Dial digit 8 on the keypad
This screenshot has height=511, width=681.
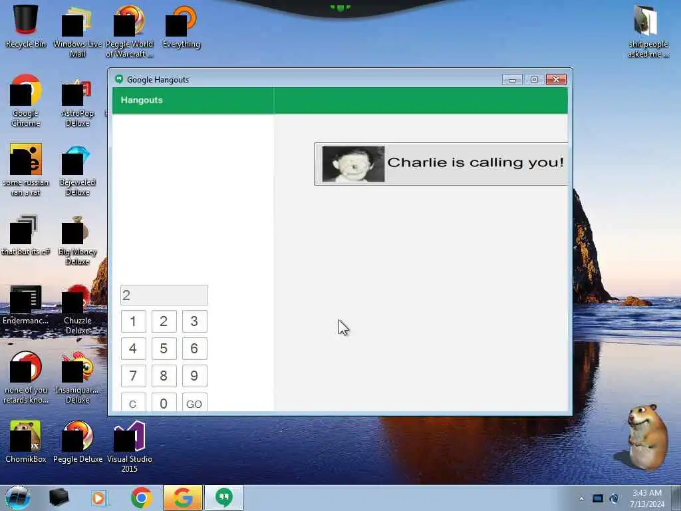[164, 376]
